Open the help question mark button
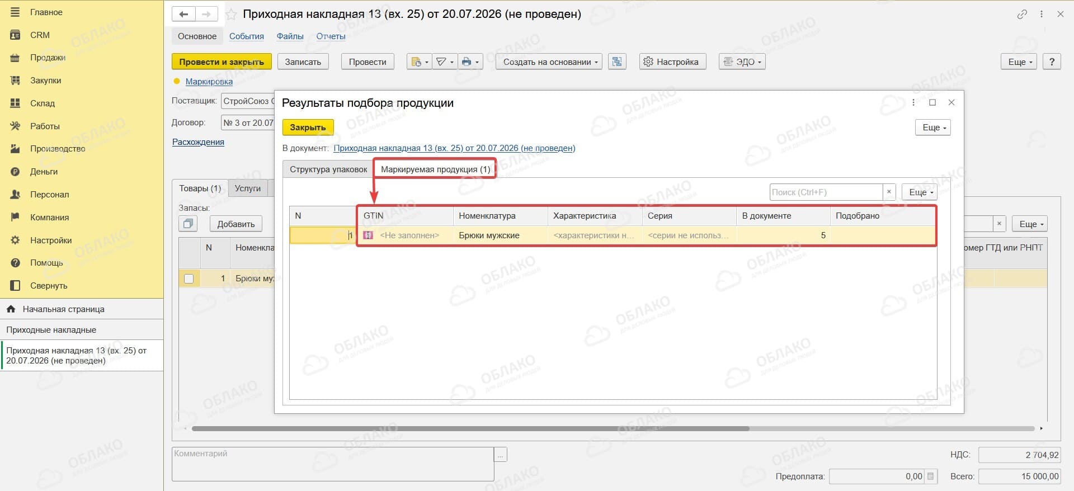This screenshot has width=1074, height=491. pyautogui.click(x=1052, y=62)
